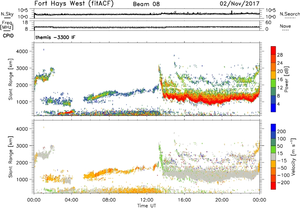Click the '12:00' time axis label
The width and height of the screenshot is (300, 208).
point(147,200)
